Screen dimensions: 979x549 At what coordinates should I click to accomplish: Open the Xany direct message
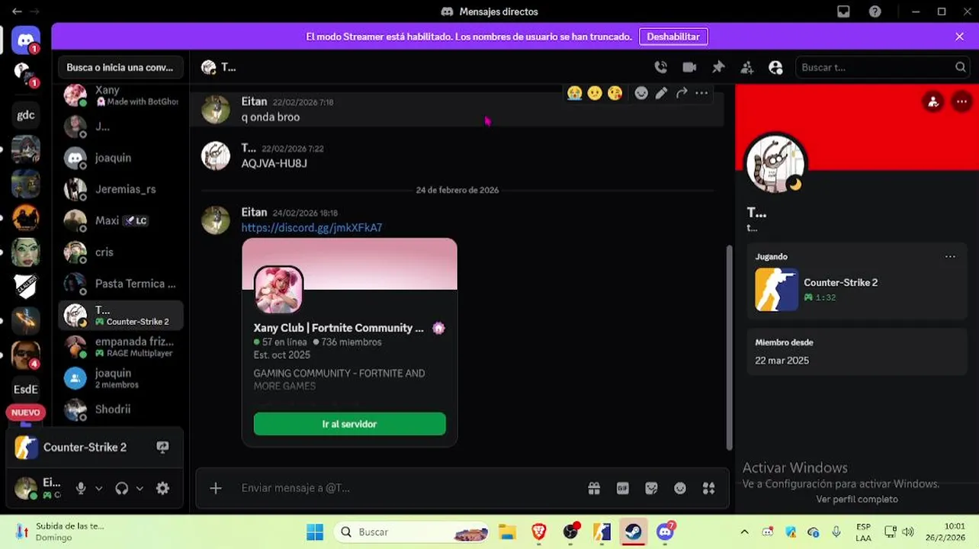(120, 95)
